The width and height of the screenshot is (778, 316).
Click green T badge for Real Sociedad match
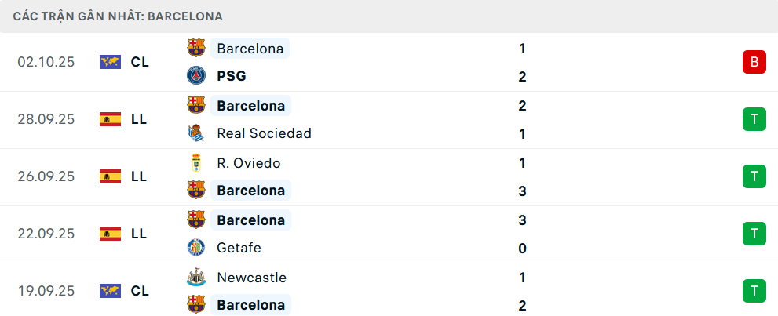click(x=754, y=119)
